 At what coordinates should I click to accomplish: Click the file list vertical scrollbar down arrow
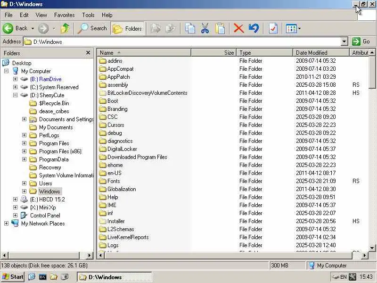[x=372, y=248]
